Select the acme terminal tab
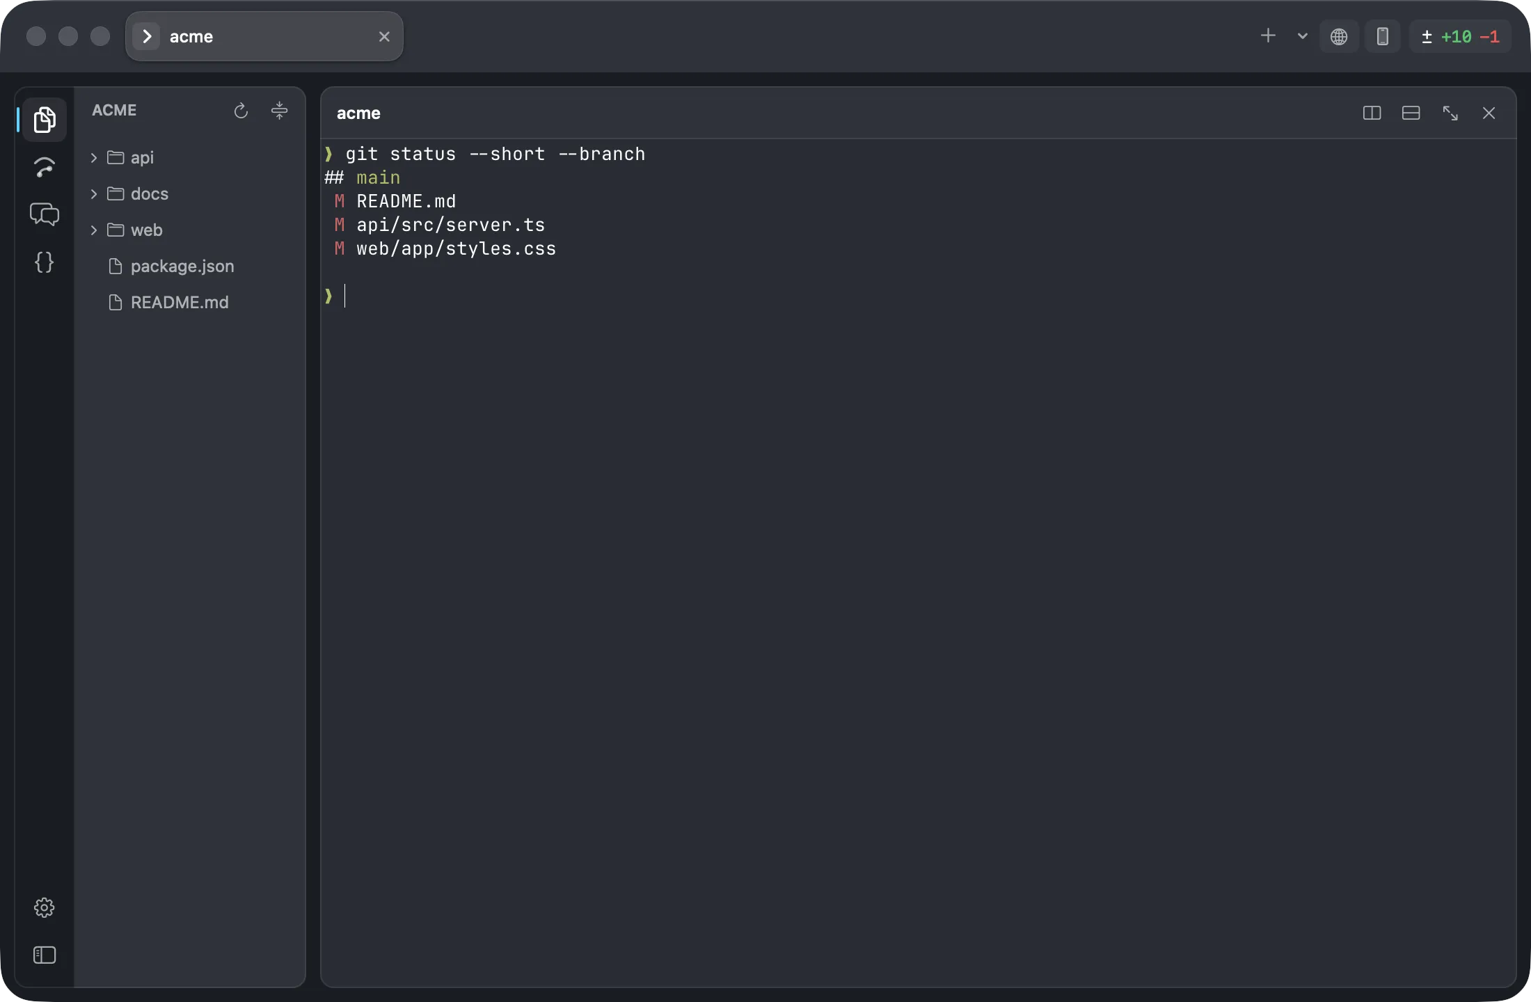Viewport: 1531px width, 1002px height. [x=264, y=36]
